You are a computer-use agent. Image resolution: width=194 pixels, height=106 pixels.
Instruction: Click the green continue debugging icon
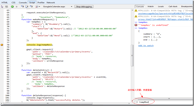pyautogui.click(x=12, y=6)
